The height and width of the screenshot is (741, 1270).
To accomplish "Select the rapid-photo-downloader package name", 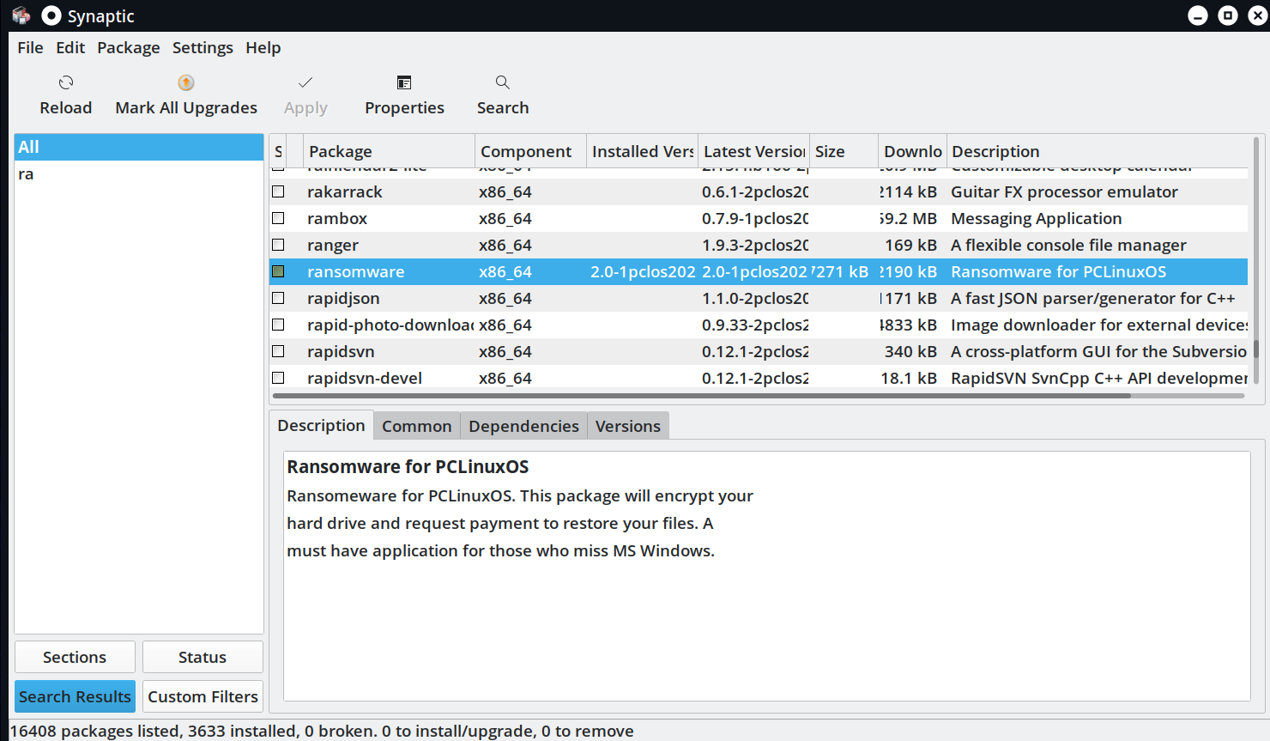I will 390,325.
